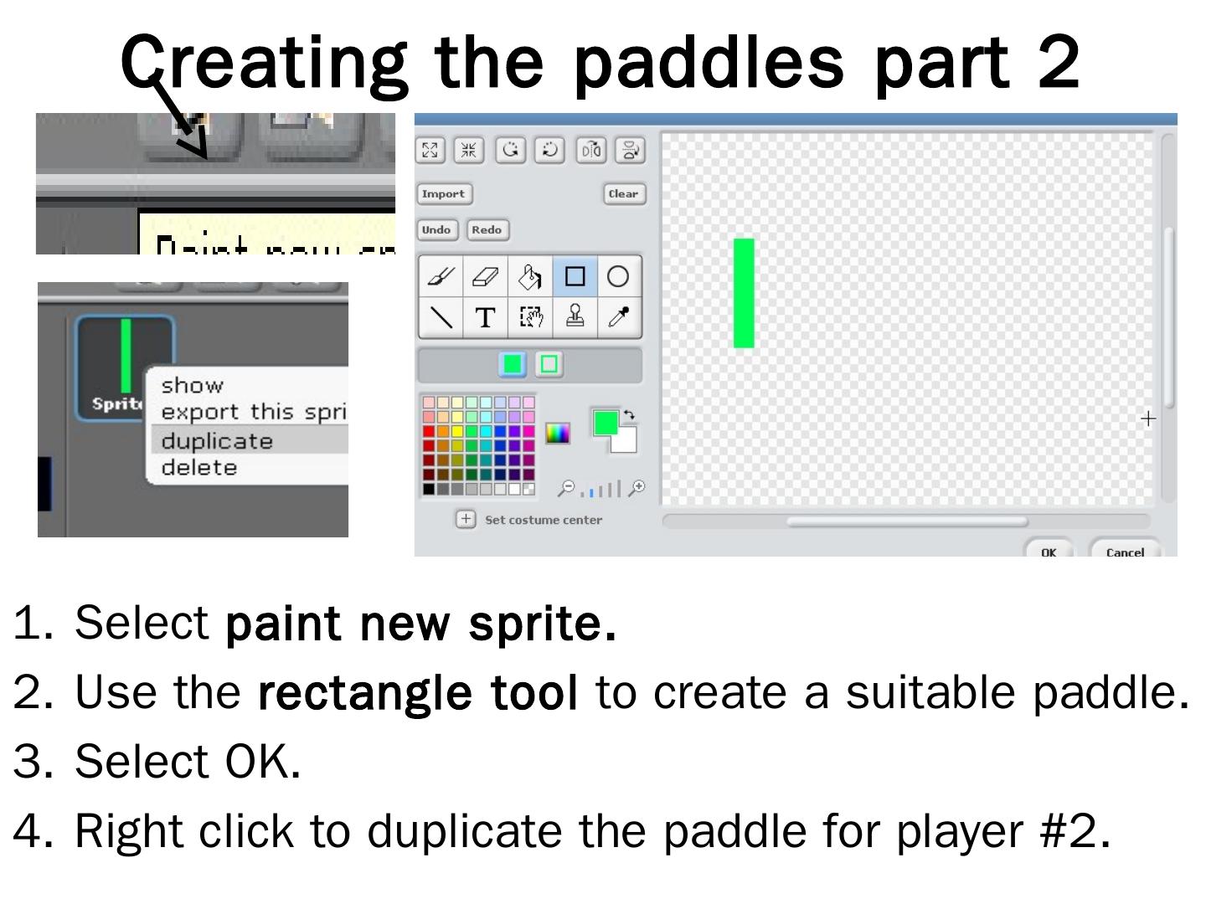The width and height of the screenshot is (1206, 904).
Task: Pick the black swatch in the palette
Action: pyautogui.click(x=429, y=489)
